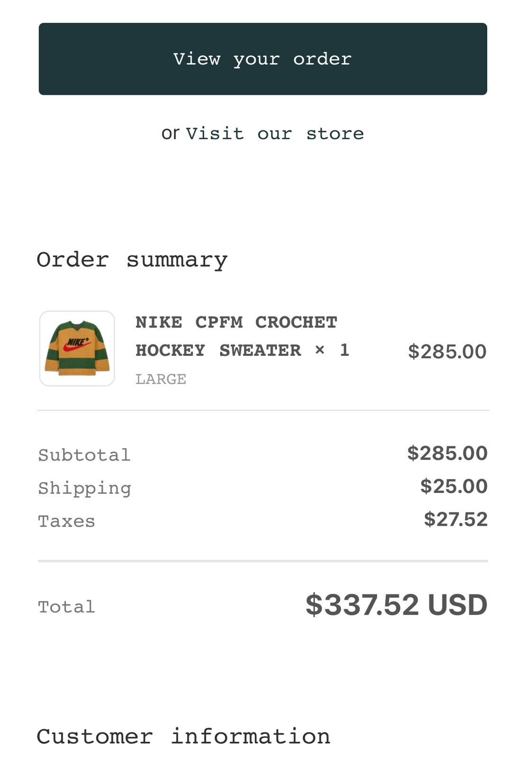The height and width of the screenshot is (759, 526).
Task: Select the Taxes amount $27.52
Action: click(x=456, y=519)
